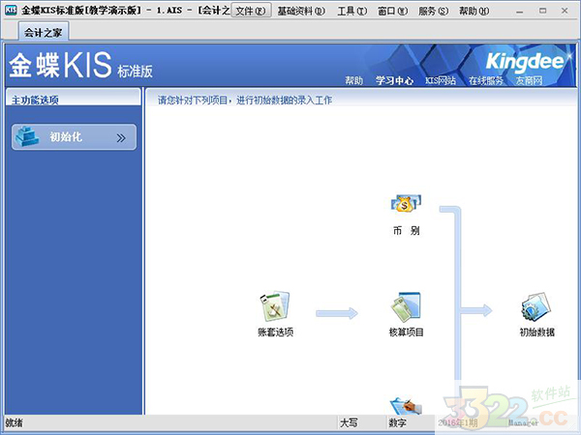Visit the KIS网站 link
Screen dimensions: 581x435
(x=441, y=80)
